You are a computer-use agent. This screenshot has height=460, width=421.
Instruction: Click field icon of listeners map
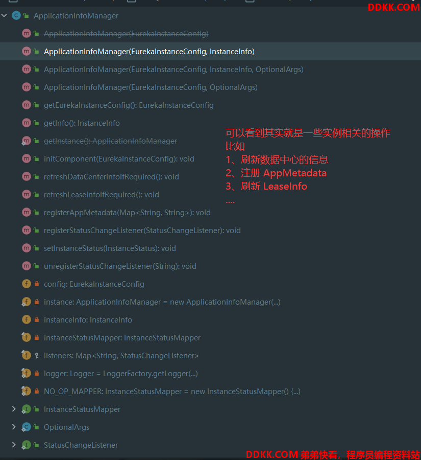point(27,356)
